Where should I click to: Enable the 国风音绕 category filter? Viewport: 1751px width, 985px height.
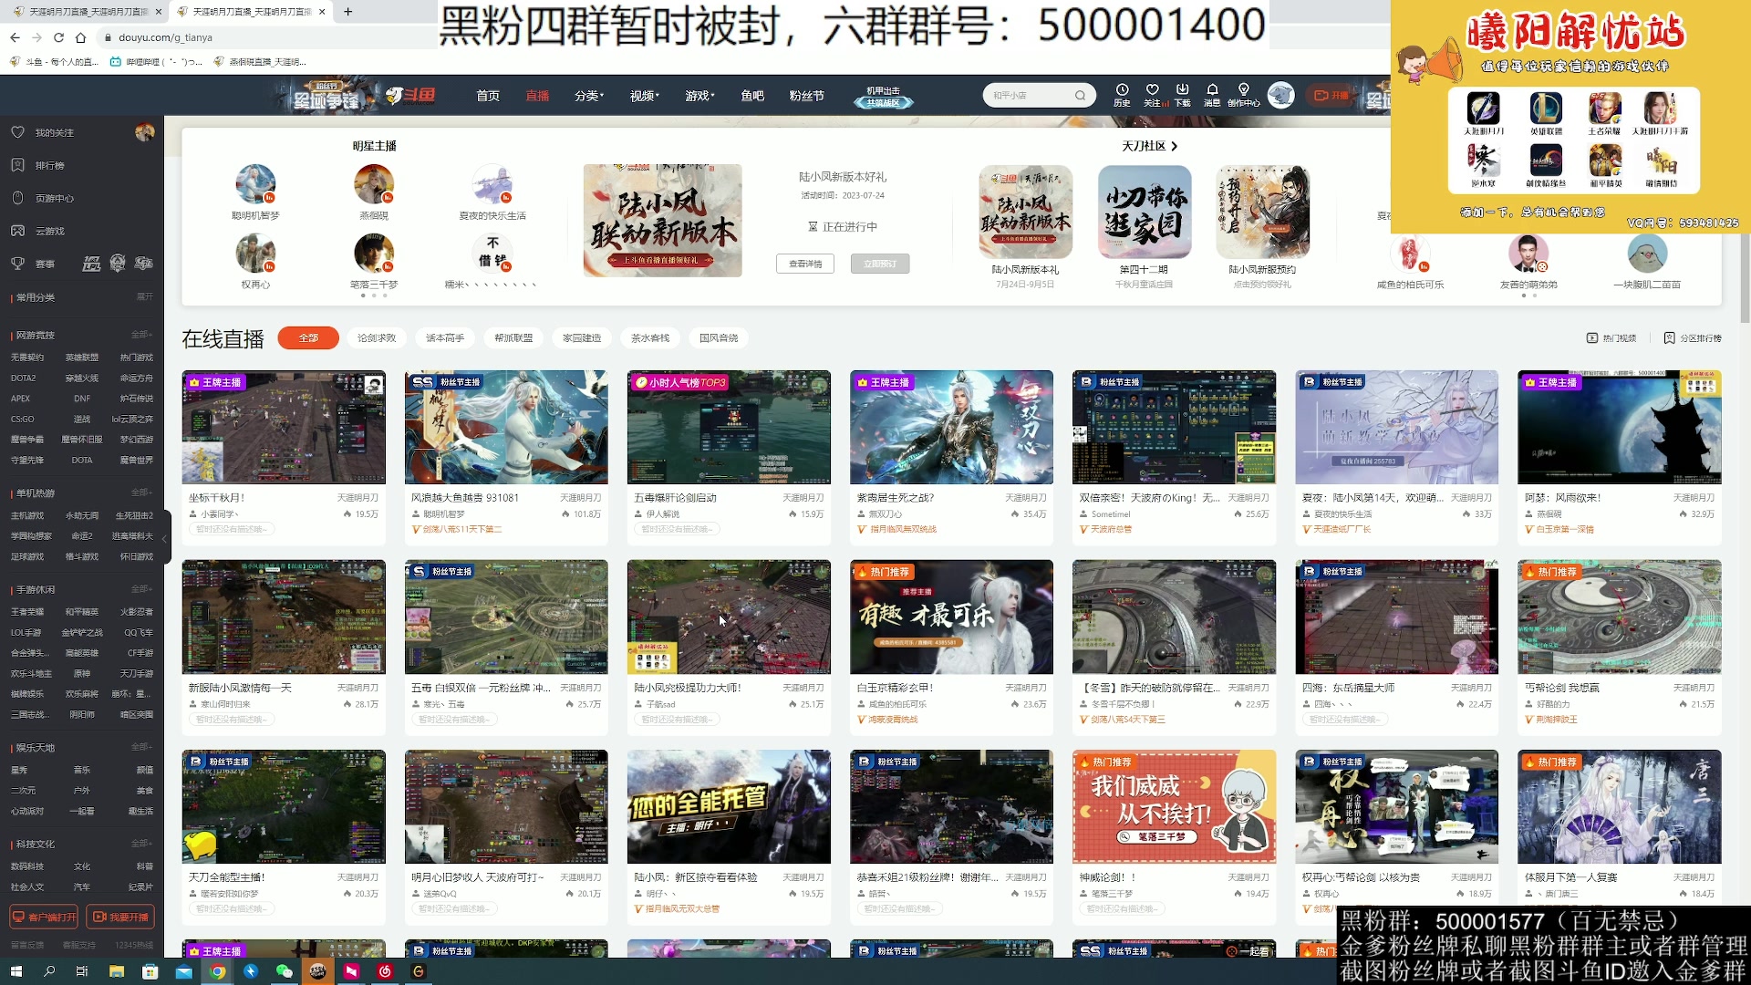click(720, 337)
